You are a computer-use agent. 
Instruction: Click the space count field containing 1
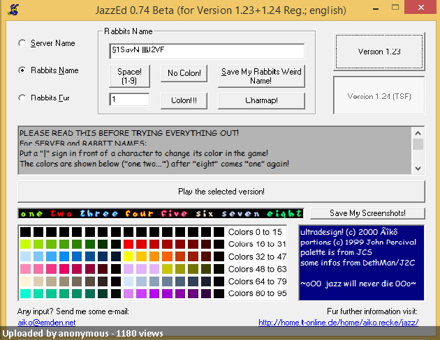pos(129,100)
